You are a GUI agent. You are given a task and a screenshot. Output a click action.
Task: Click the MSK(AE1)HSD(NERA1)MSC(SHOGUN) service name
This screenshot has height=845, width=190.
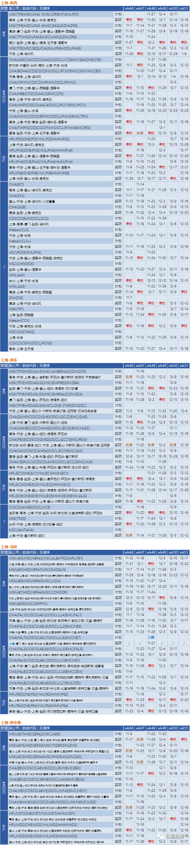37,569
